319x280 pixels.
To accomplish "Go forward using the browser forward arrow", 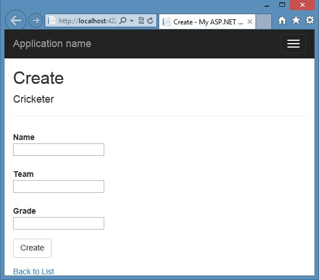I will tap(36, 20).
